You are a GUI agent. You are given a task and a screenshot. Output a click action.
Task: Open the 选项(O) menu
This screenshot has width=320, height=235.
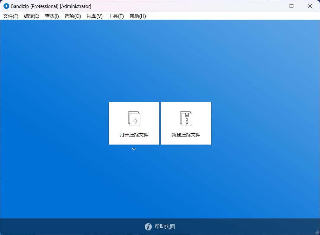73,16
